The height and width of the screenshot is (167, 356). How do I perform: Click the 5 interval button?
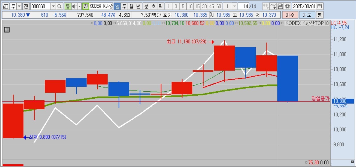click(x=183, y=6)
